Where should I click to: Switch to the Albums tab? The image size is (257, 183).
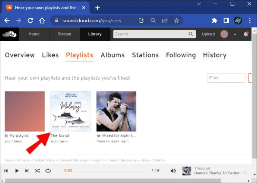(112, 55)
